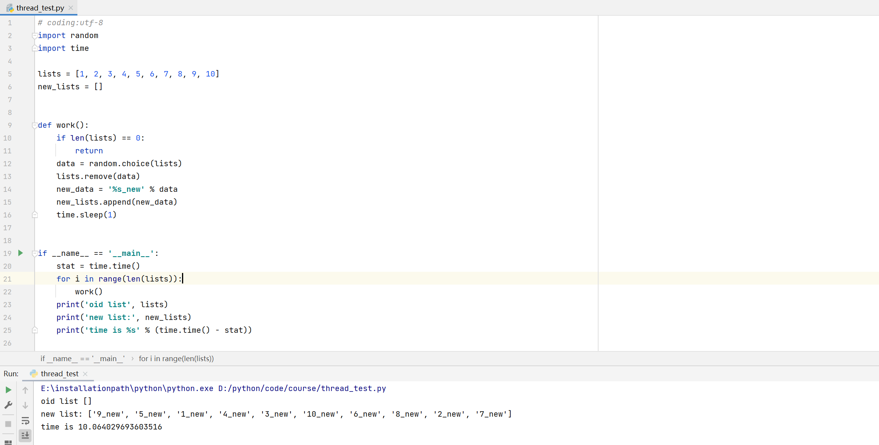Click on the 'work()' call on line 22

(89, 292)
